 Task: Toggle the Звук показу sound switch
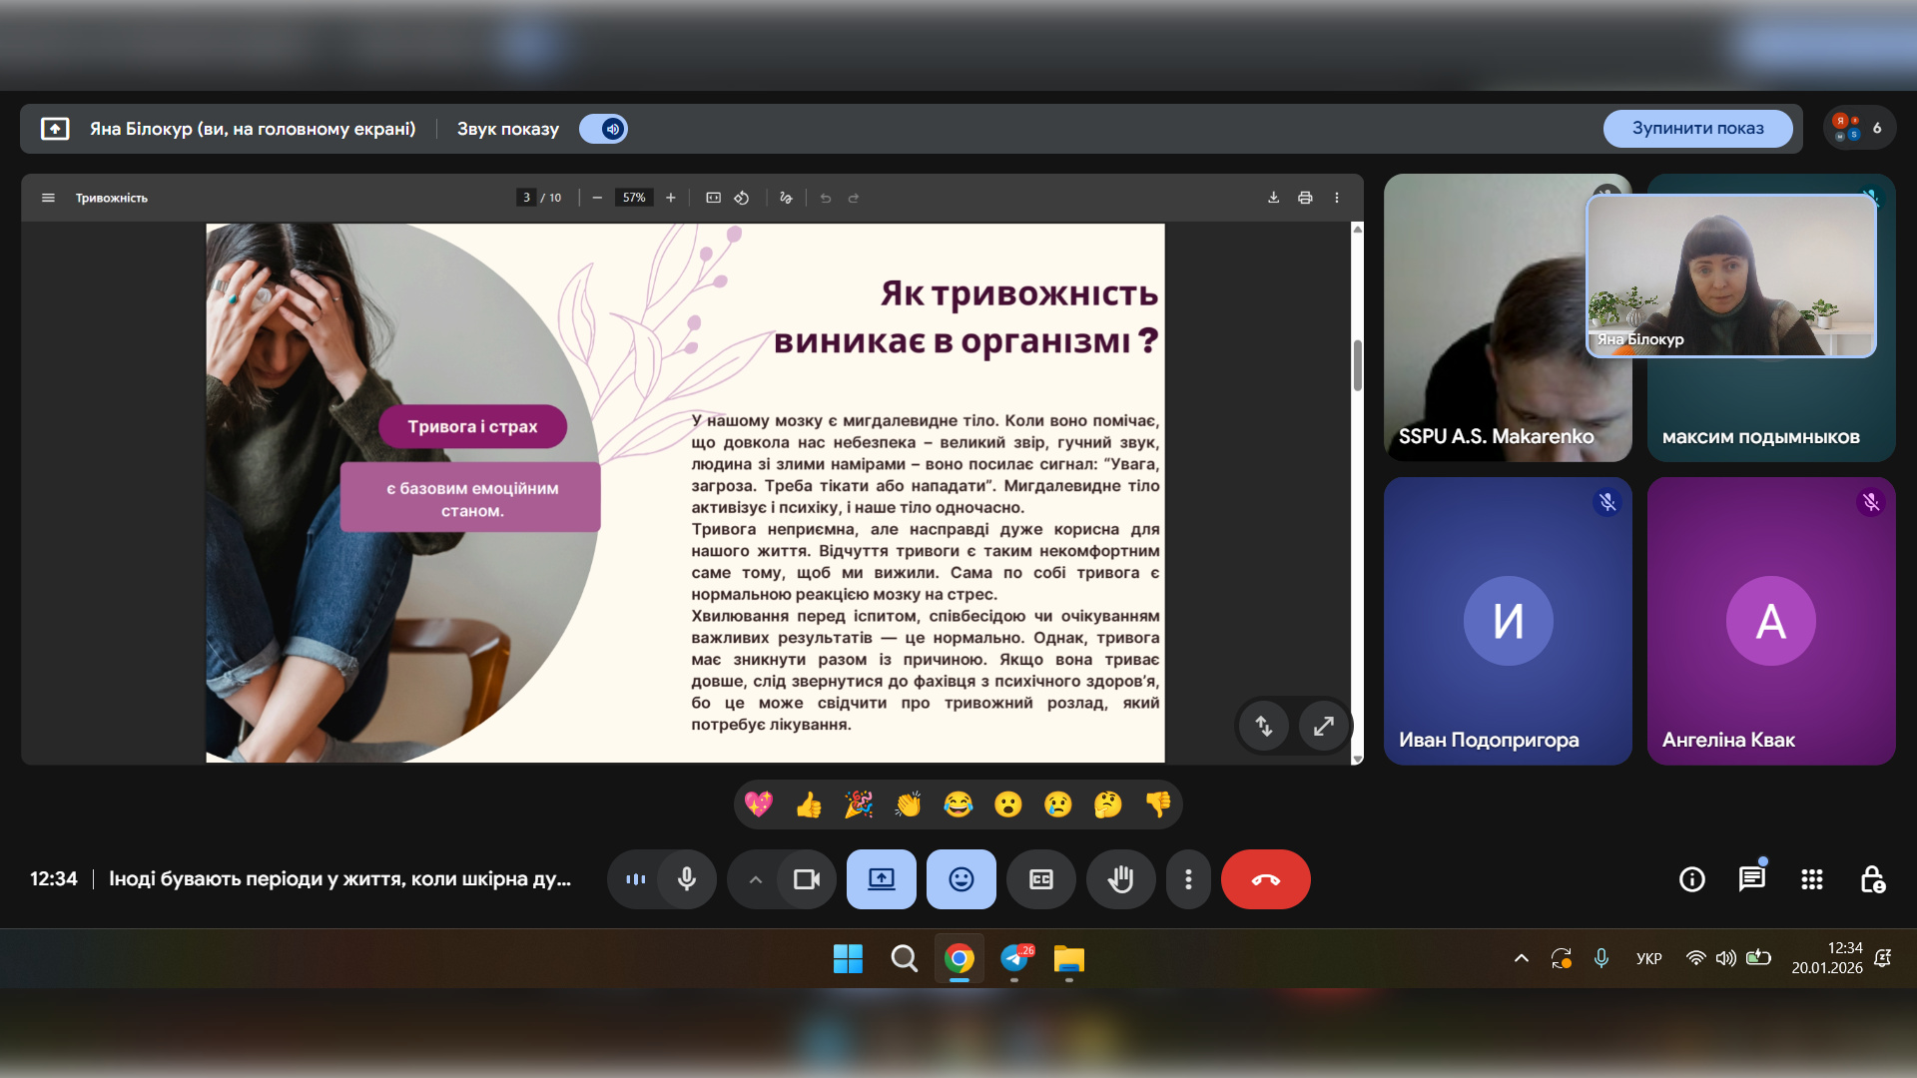(x=604, y=129)
